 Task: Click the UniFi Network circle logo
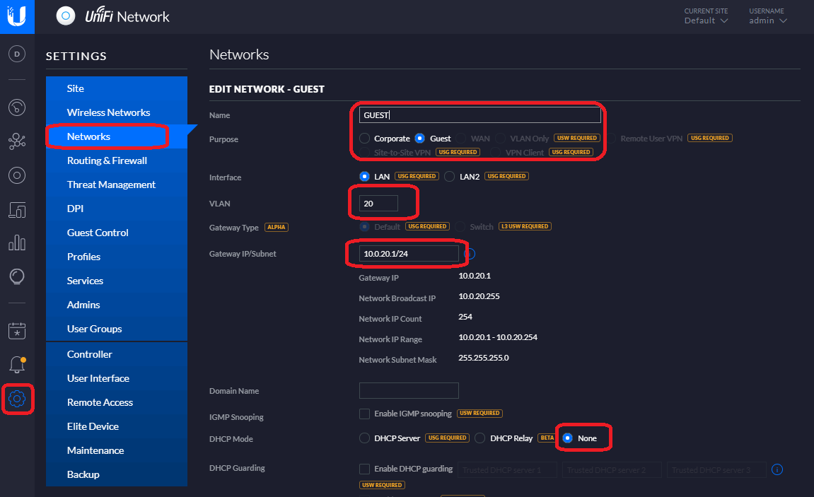pyautogui.click(x=65, y=16)
